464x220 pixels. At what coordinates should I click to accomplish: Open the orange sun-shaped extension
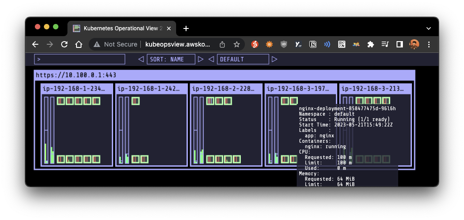tap(269, 44)
